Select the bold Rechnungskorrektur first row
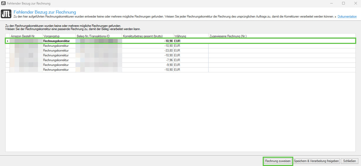This screenshot has width=361, height=166. 56,41
